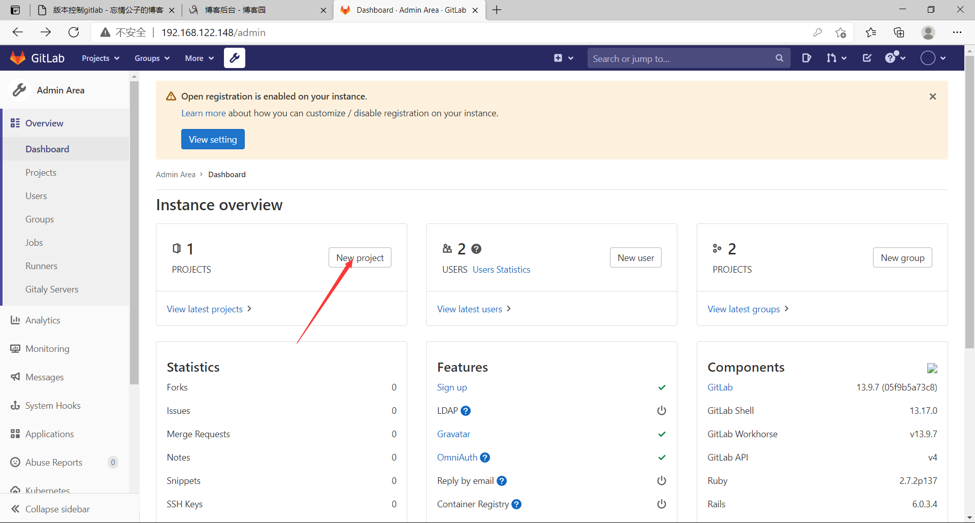Click the browser profile avatar icon
The height and width of the screenshot is (523, 975).
(928, 32)
